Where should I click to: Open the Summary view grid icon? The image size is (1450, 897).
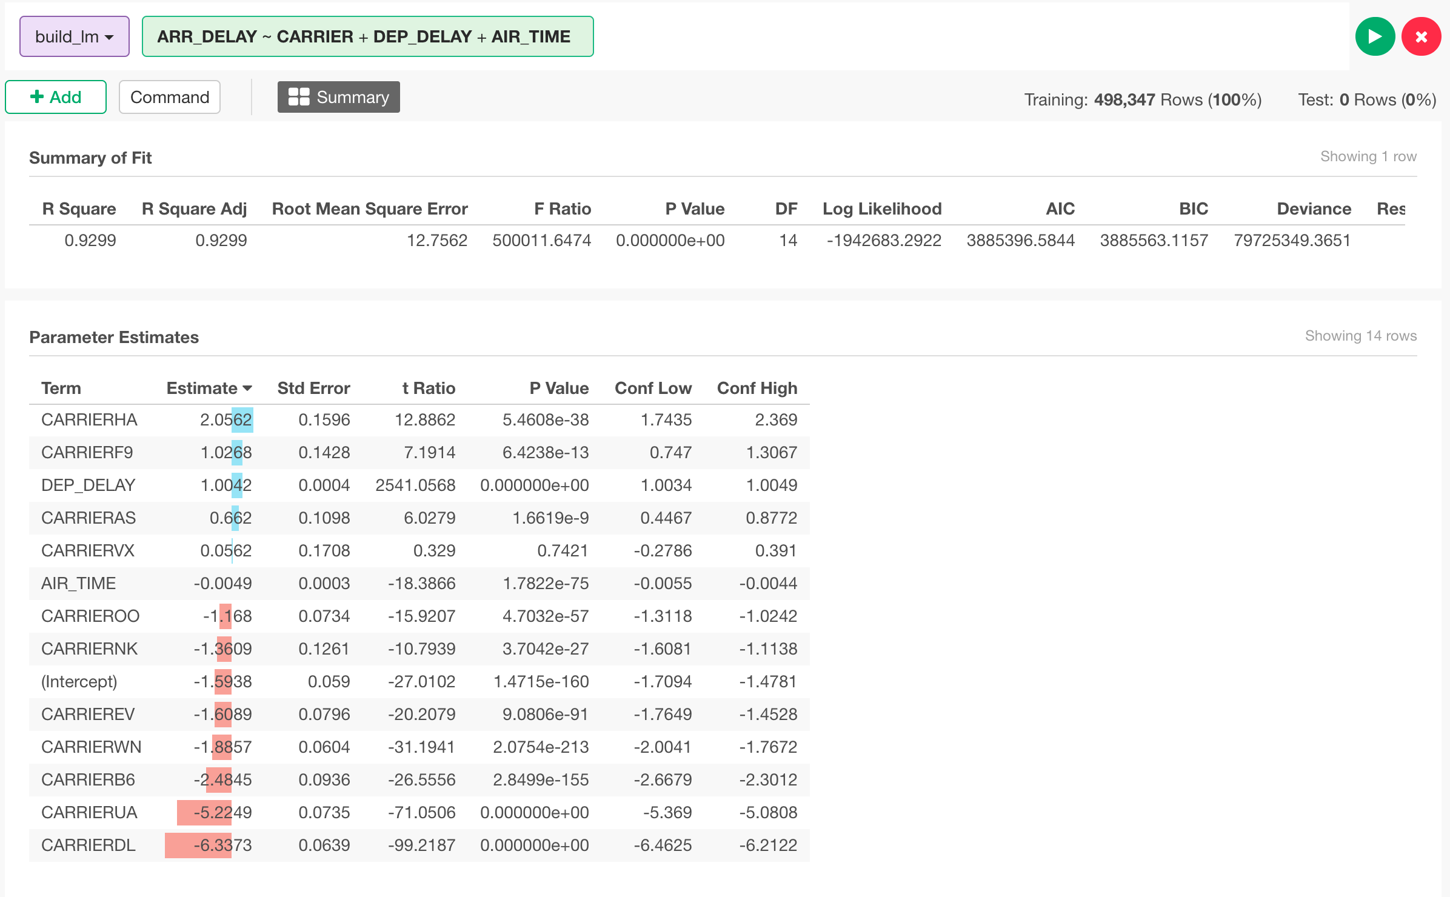(x=298, y=96)
